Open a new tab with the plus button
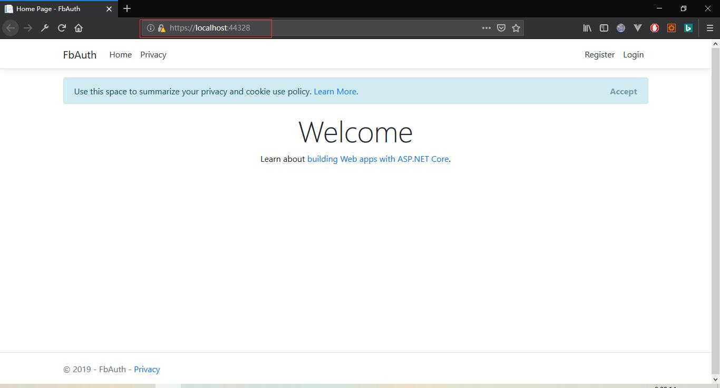Viewport: 720px width, 388px height. click(127, 8)
